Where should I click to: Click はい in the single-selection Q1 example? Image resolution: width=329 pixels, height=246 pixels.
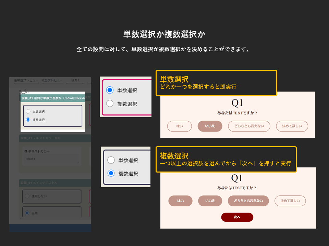[179, 126]
